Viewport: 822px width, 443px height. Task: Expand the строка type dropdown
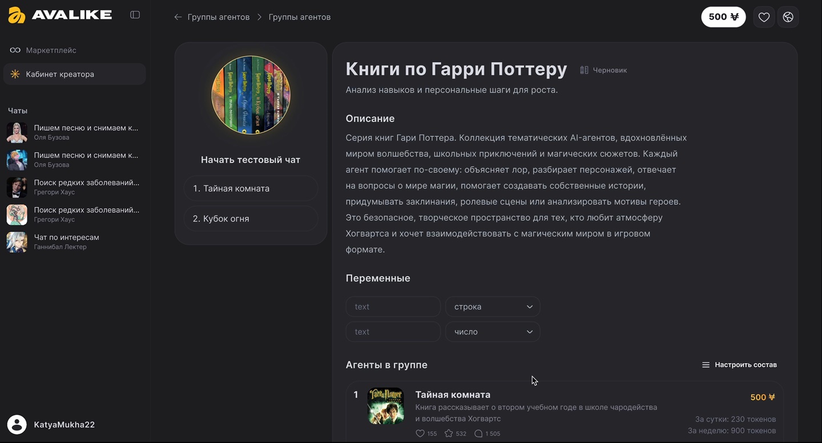pyautogui.click(x=493, y=307)
